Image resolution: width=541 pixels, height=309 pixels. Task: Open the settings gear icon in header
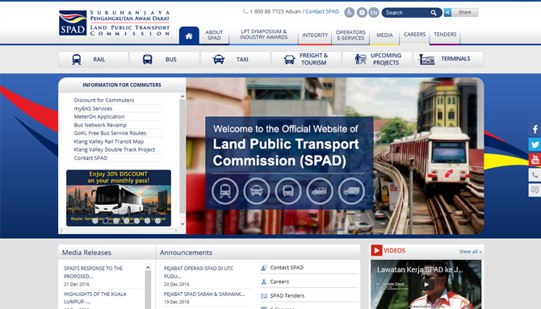(x=362, y=13)
